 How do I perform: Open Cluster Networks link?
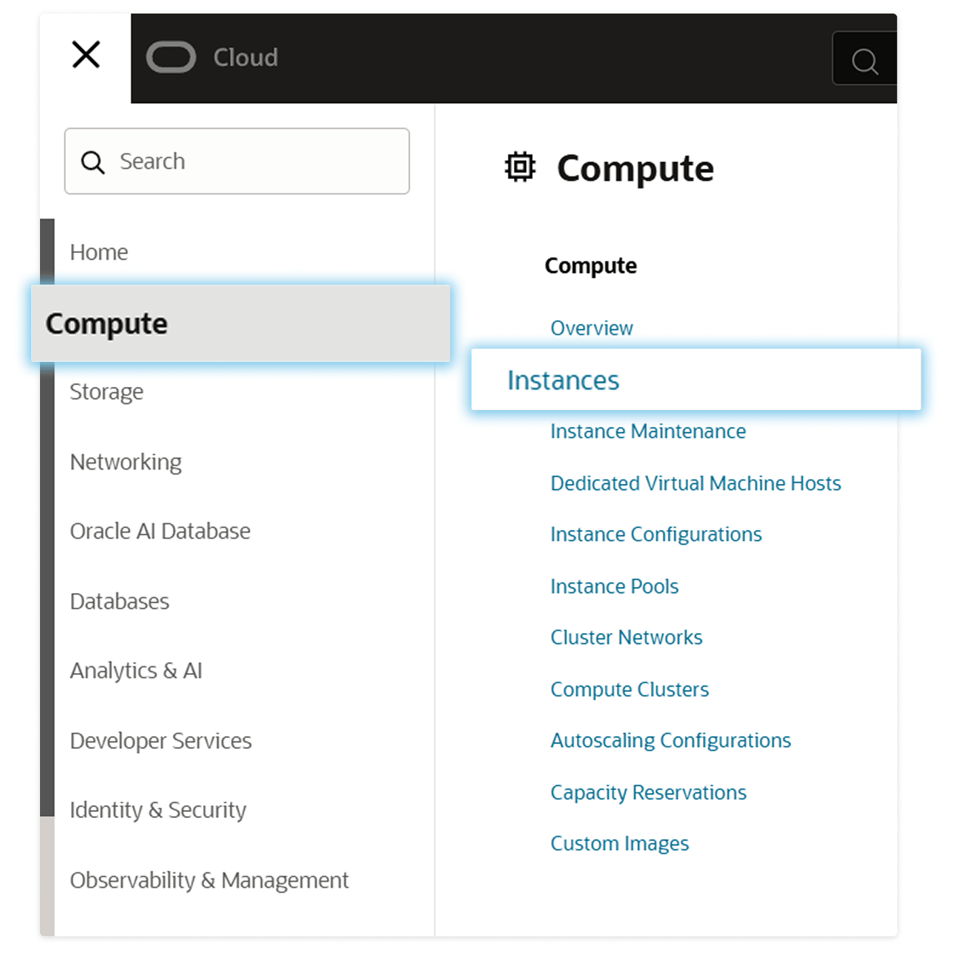click(x=626, y=638)
